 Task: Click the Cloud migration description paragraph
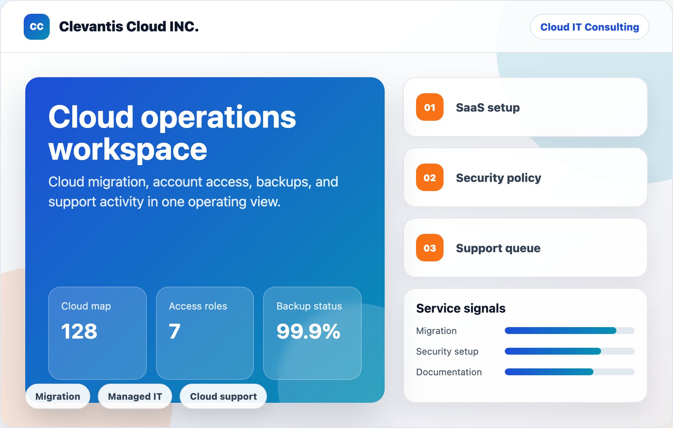pos(193,191)
